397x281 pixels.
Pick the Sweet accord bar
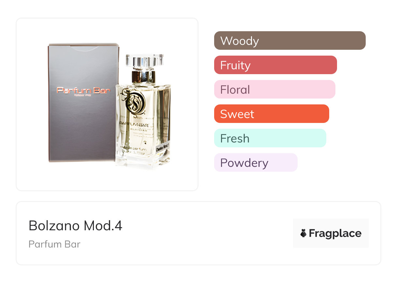271,114
